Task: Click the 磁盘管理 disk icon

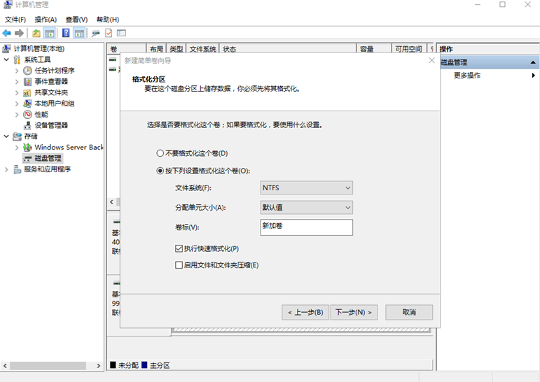Action: click(x=27, y=158)
